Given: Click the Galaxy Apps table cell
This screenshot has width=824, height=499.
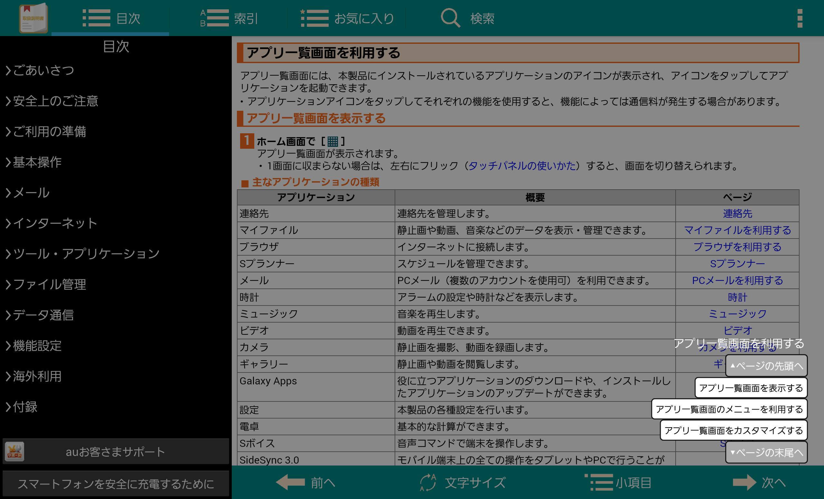Looking at the screenshot, I should point(316,387).
